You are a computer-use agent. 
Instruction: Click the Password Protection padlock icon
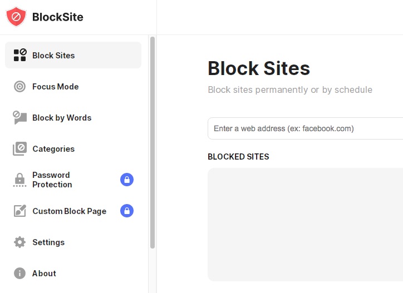pyautogui.click(x=20, y=180)
